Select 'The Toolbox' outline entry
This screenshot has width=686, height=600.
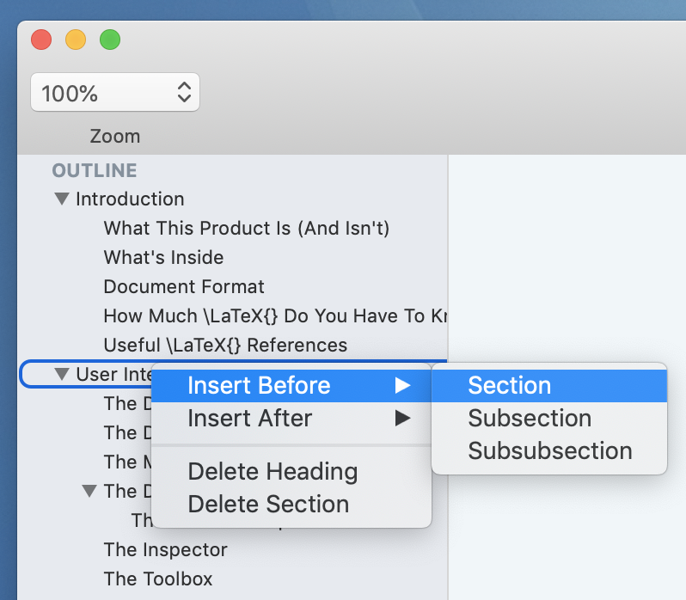click(158, 579)
